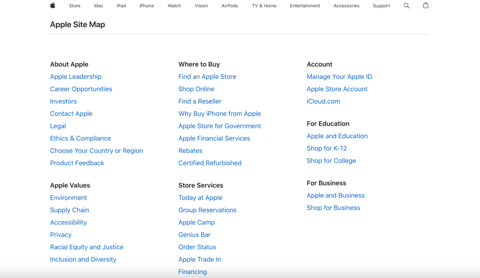Click the Account section heading
Image resolution: width=480 pixels, height=278 pixels.
[x=319, y=64]
